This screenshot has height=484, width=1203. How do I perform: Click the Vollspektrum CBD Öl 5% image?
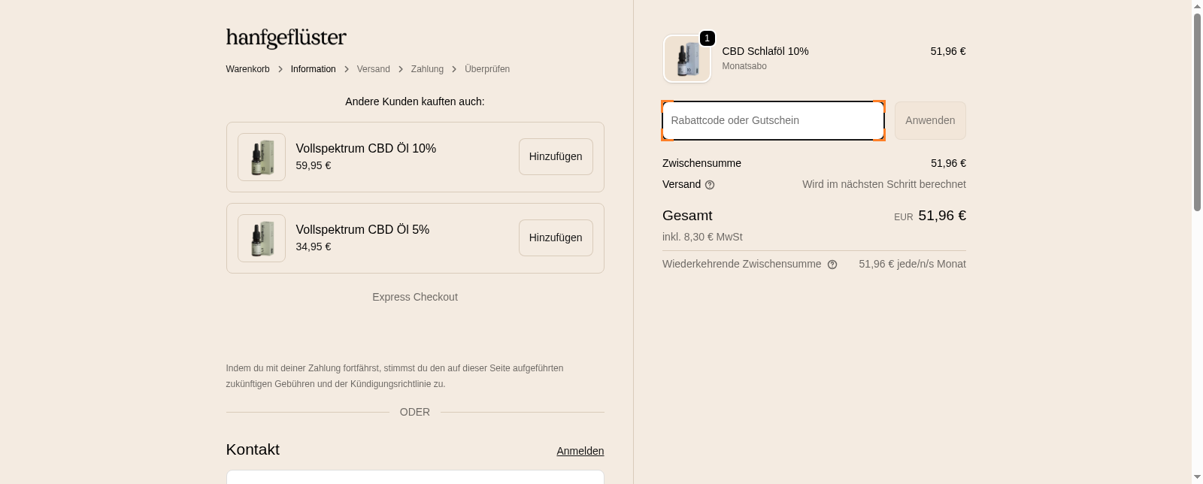coord(262,238)
